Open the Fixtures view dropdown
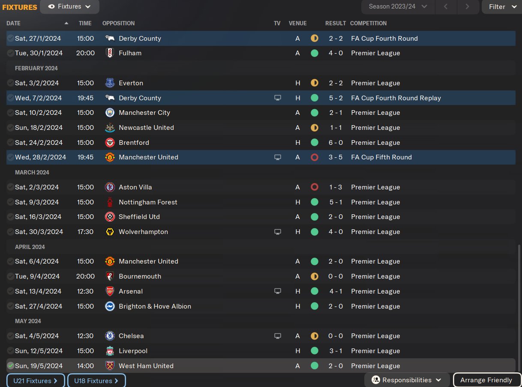Screen dimensions: 522x387 [x=69, y=7]
